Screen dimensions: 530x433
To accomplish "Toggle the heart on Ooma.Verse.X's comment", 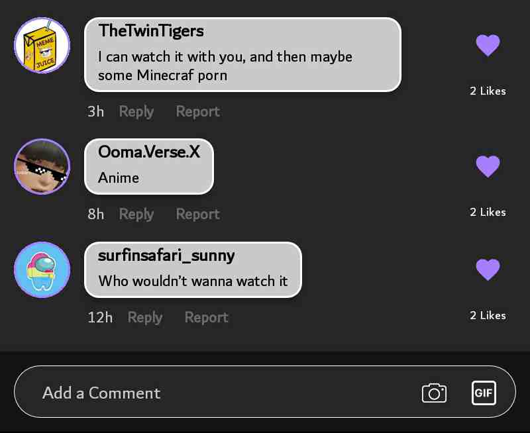I will click(488, 166).
